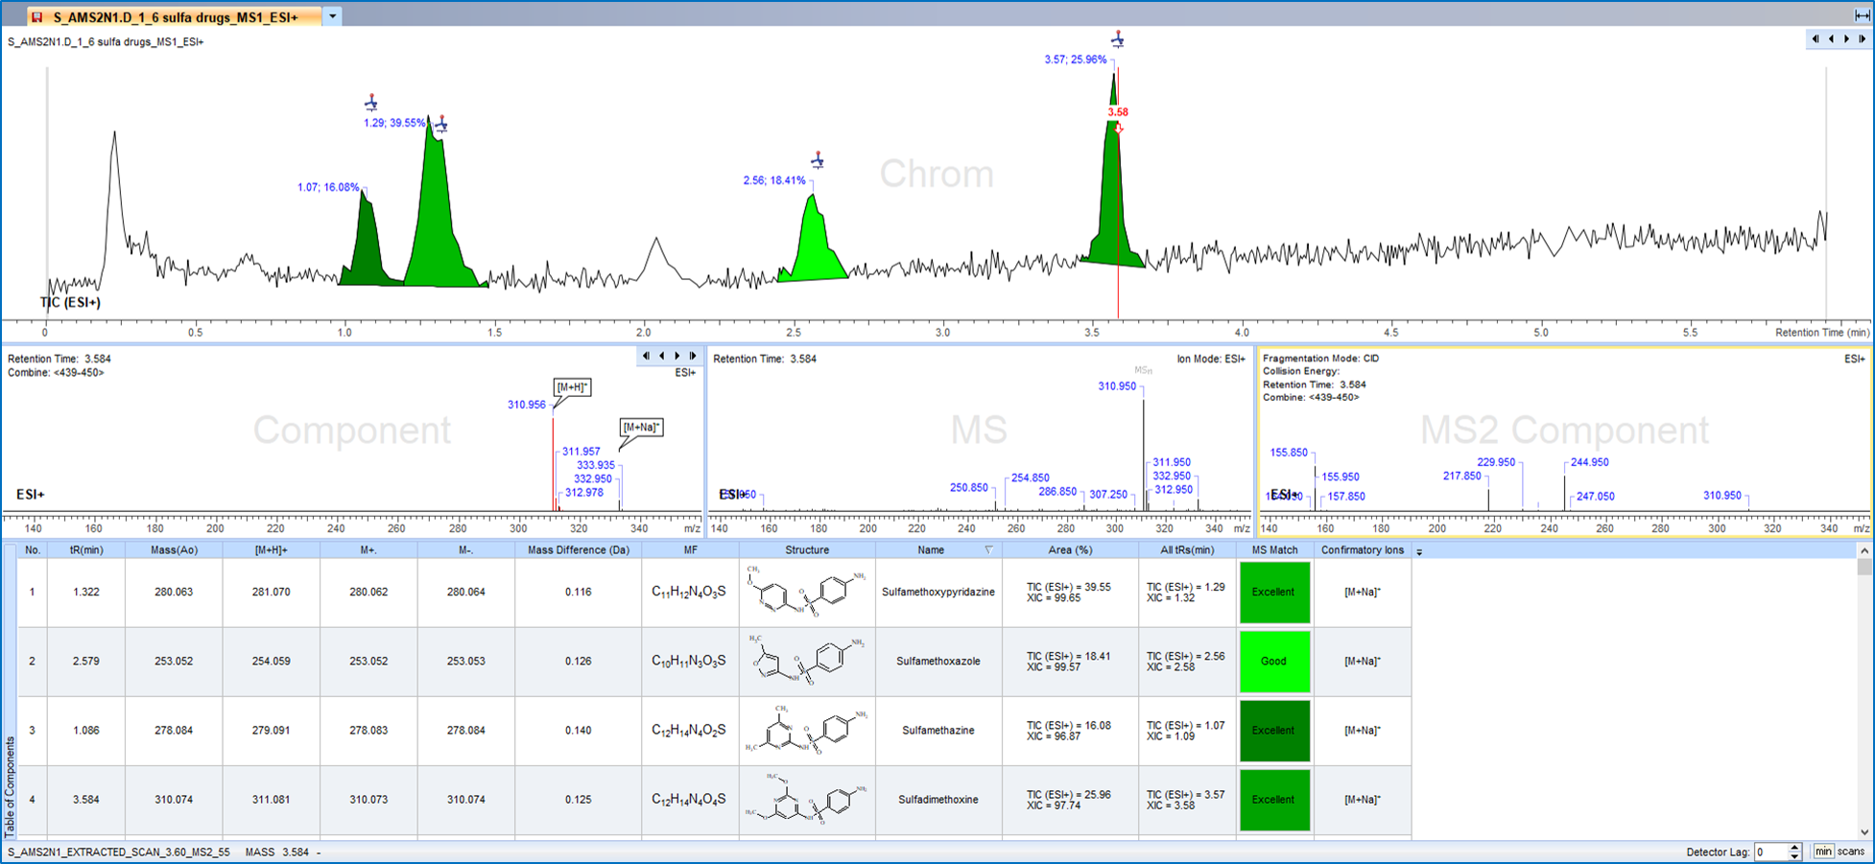1875x864 pixels.
Task: Click the next-spectrum arrow in the chromatogram navigator
Action: click(1845, 39)
